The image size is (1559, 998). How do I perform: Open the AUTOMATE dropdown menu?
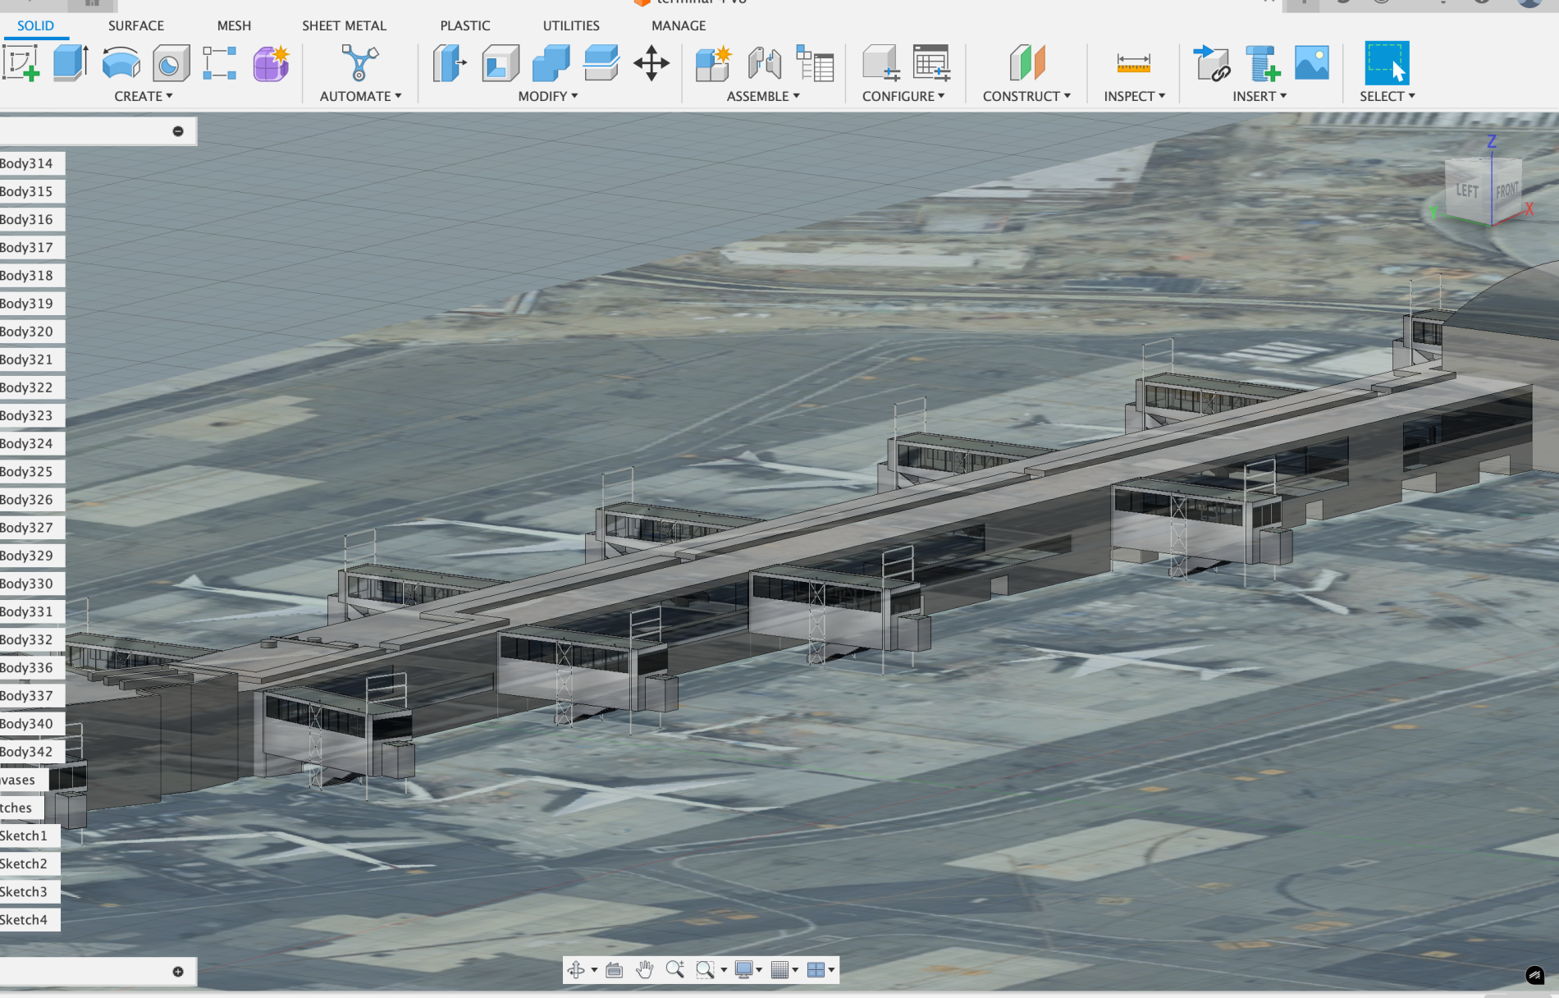360,96
